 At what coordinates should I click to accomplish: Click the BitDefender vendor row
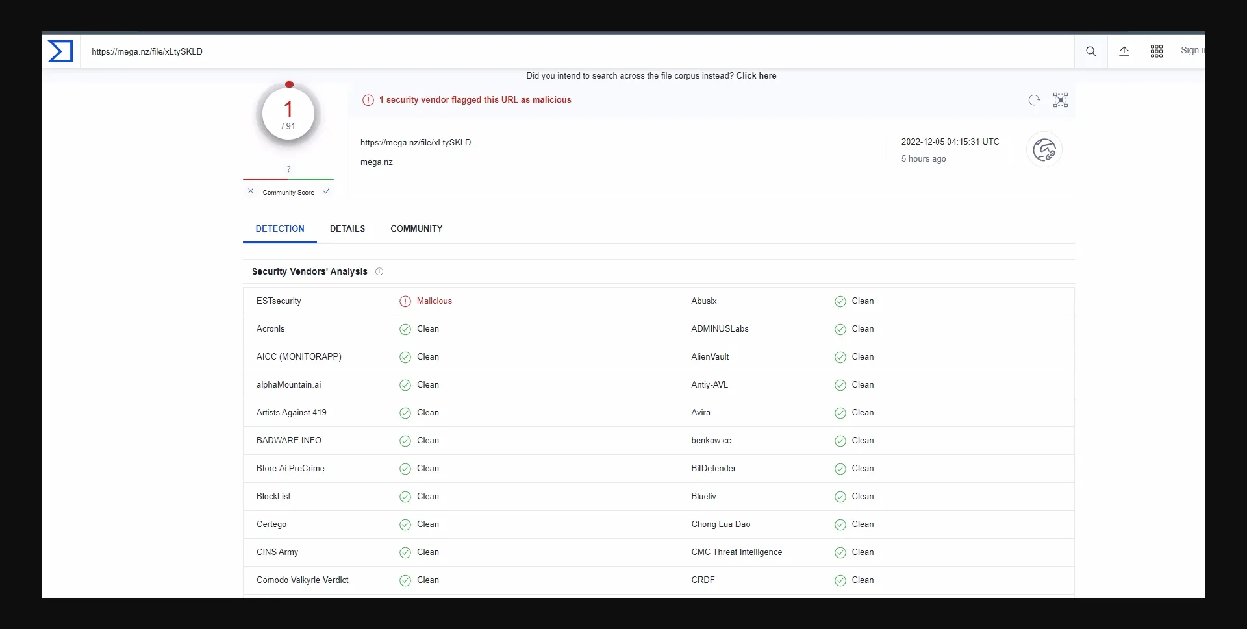[713, 469]
